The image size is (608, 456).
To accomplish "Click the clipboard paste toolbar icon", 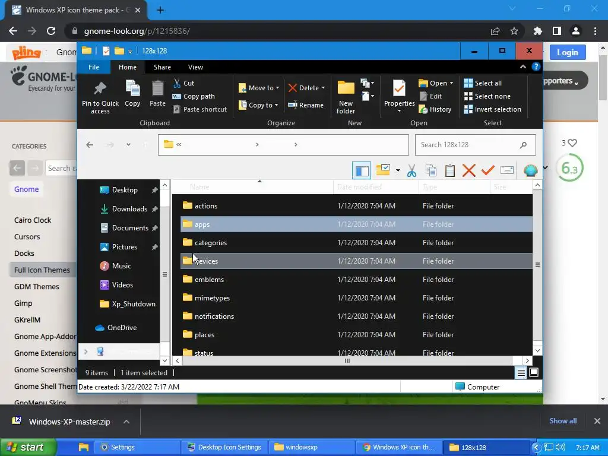I will pos(450,170).
